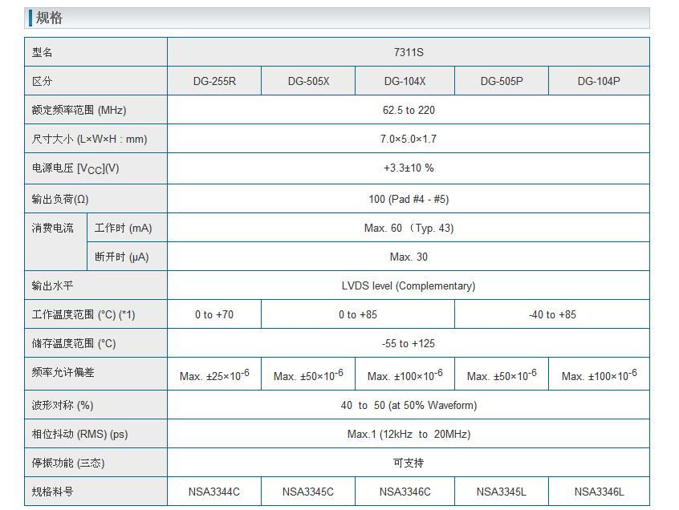Select the DG-505P column header
This screenshot has height=510, width=679.
coord(502,81)
